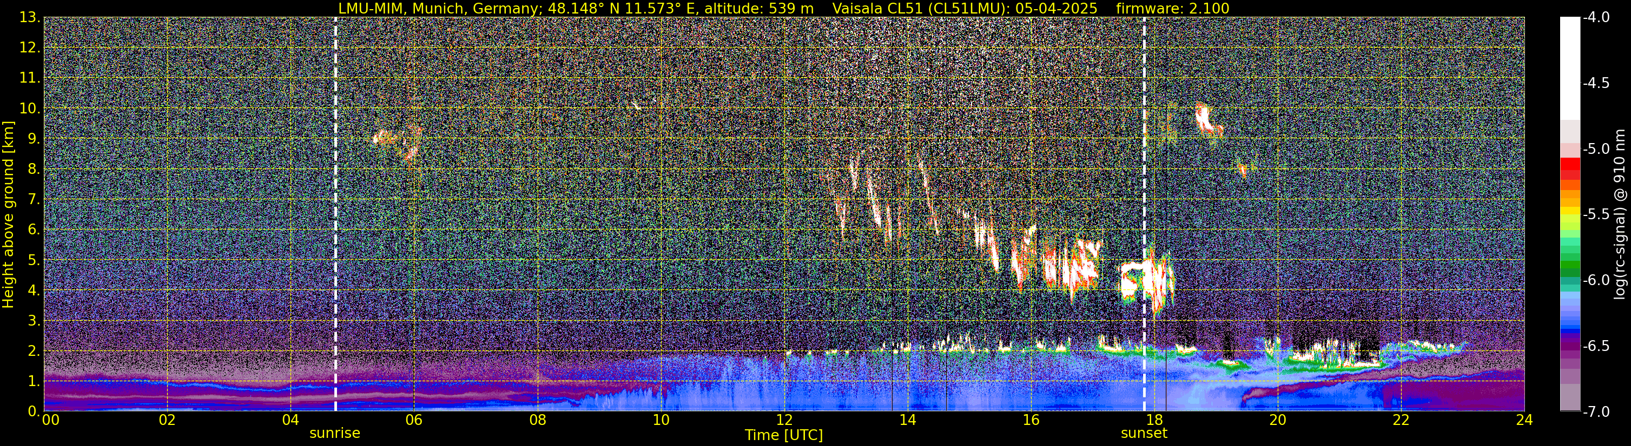
Task: Click the x-axis tick label '24'
Action: tap(1524, 420)
